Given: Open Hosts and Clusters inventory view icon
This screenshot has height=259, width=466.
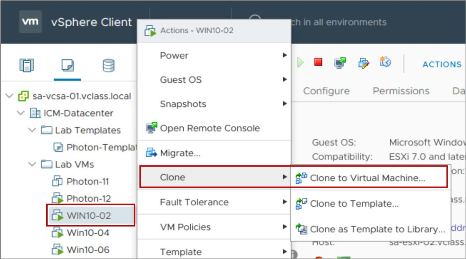Looking at the screenshot, I should pyautogui.click(x=26, y=65).
